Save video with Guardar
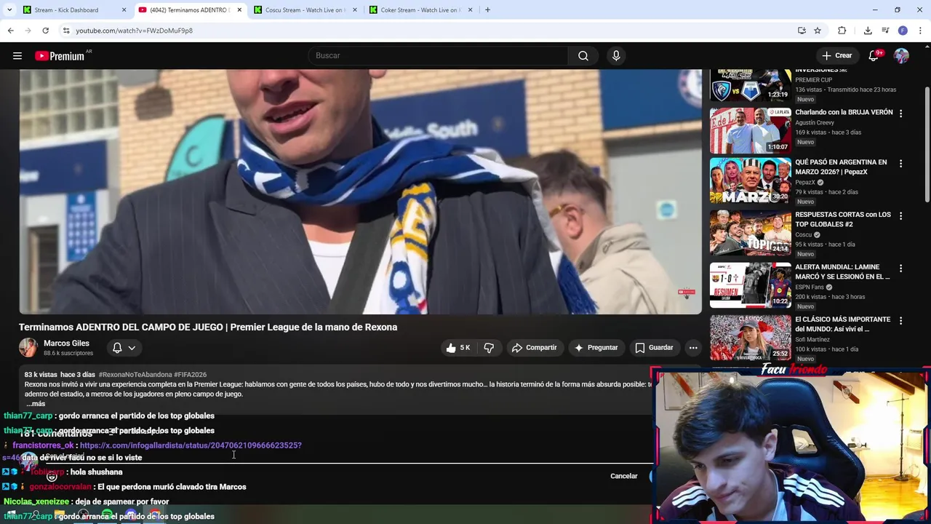 click(654, 348)
